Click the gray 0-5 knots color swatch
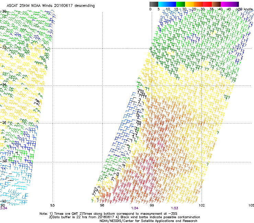Viewport: 254px width, 223px height. [154, 4]
